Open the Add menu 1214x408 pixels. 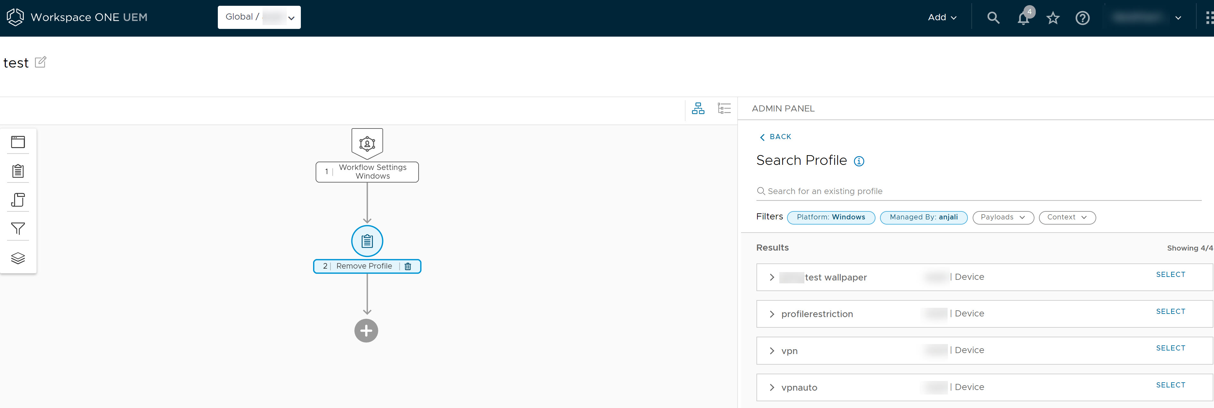point(942,17)
